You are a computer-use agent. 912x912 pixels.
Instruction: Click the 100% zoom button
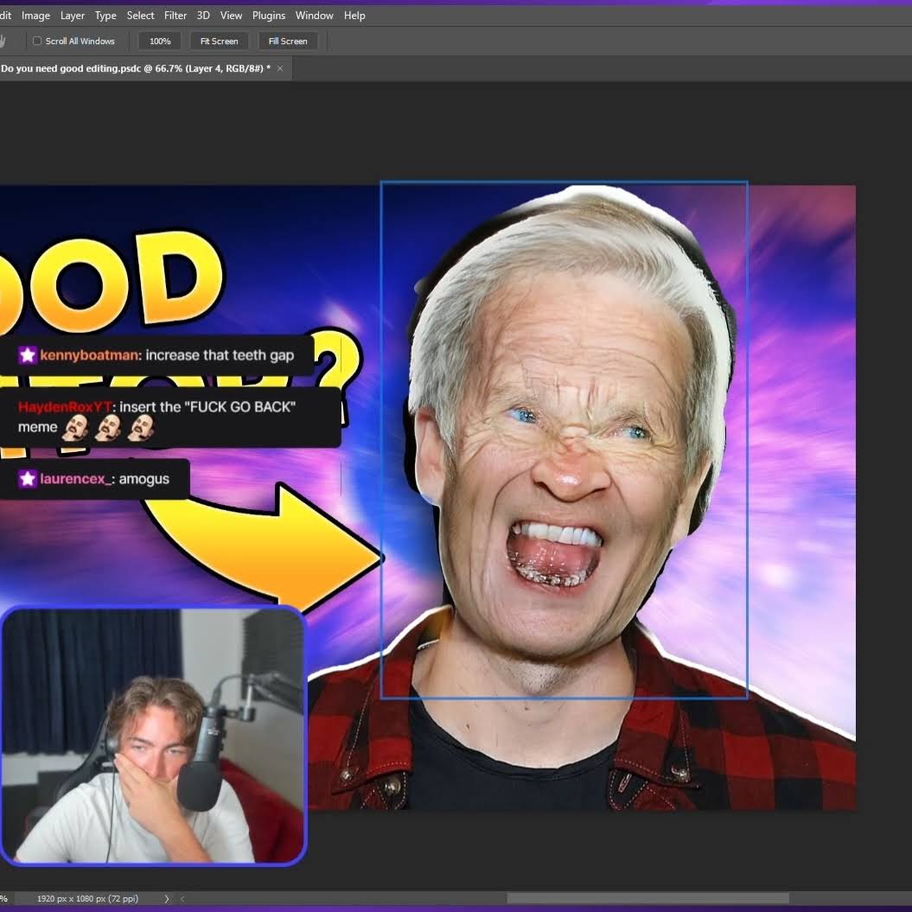(x=160, y=41)
